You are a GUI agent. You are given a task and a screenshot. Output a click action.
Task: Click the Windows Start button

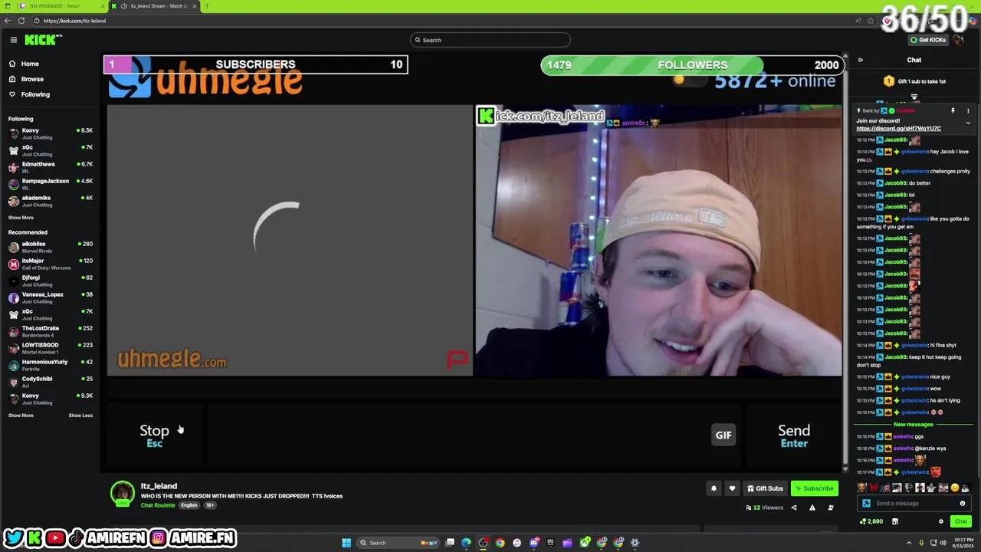(346, 543)
